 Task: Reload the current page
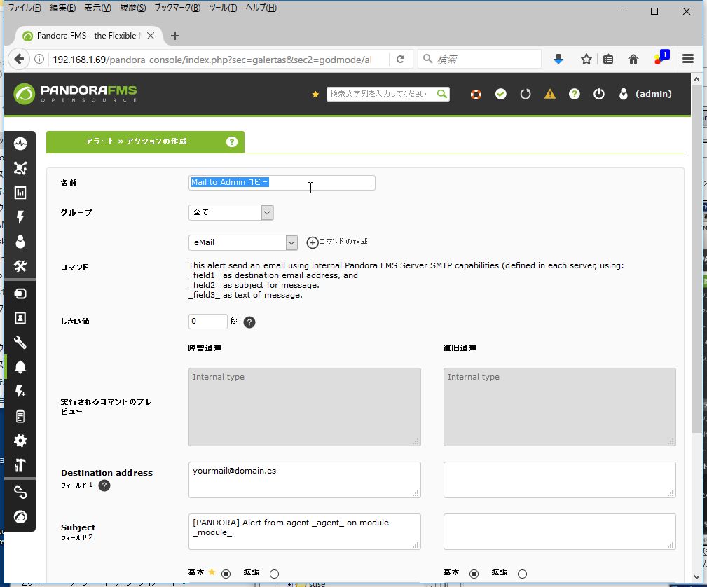pos(400,59)
